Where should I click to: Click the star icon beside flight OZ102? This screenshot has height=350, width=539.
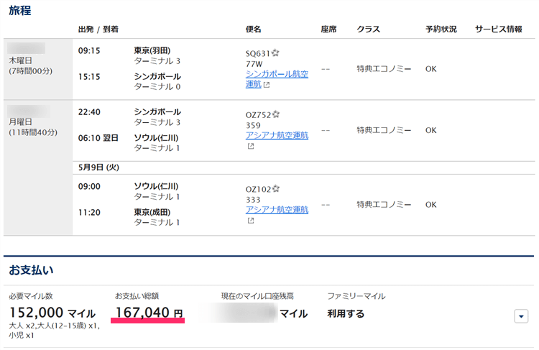[x=276, y=189]
